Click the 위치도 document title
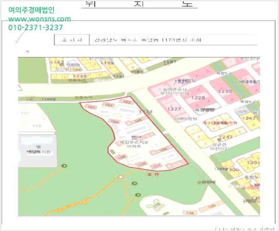Image resolution: width=279 pixels, height=231 pixels. pos(139,4)
